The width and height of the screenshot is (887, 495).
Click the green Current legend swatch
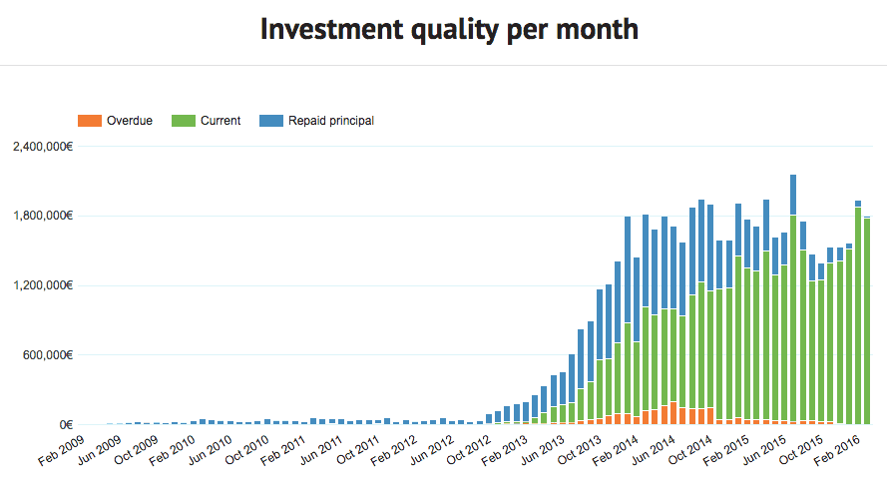pyautogui.click(x=184, y=121)
